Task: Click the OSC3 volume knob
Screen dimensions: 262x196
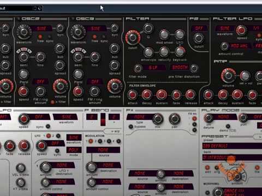Action: point(115,86)
